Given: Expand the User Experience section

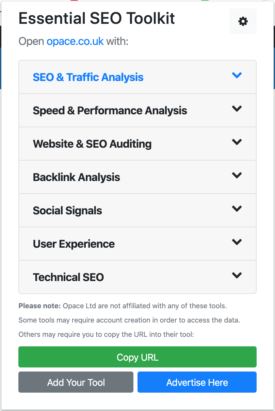Looking at the screenshot, I should click(74, 244).
